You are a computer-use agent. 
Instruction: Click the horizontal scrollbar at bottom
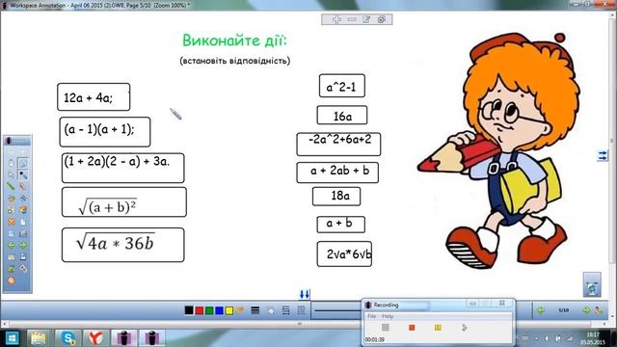click(x=299, y=324)
